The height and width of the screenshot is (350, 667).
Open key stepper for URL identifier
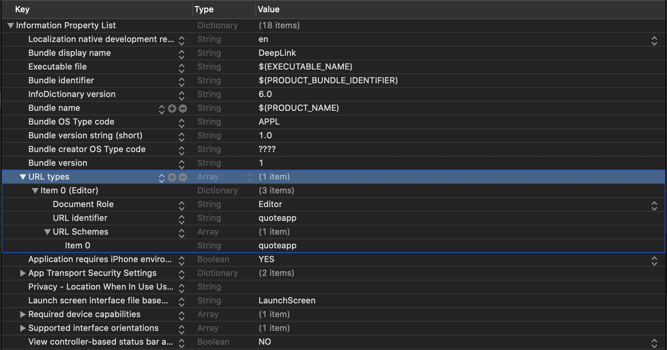click(182, 219)
